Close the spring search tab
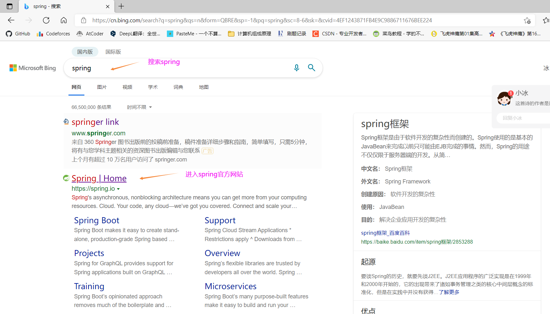This screenshot has width=550, height=314. pyautogui.click(x=108, y=6)
